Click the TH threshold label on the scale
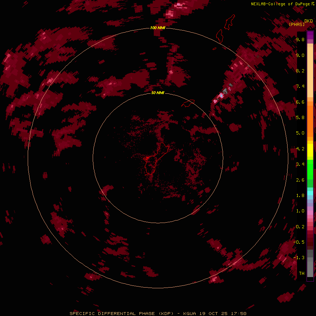Image resolution: width=316 pixels, height=316 pixels. tap(302, 273)
